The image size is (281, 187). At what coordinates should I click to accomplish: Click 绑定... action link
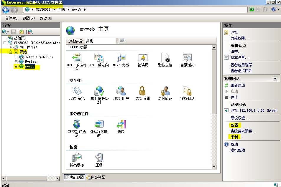(236, 52)
